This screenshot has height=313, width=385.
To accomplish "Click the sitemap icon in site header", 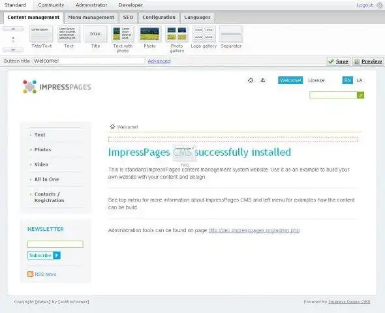I will [x=263, y=80].
